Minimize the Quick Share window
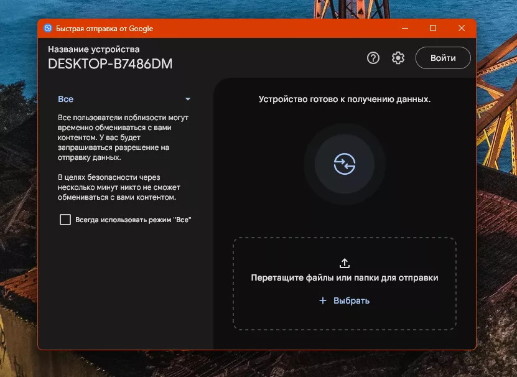 pyautogui.click(x=405, y=29)
